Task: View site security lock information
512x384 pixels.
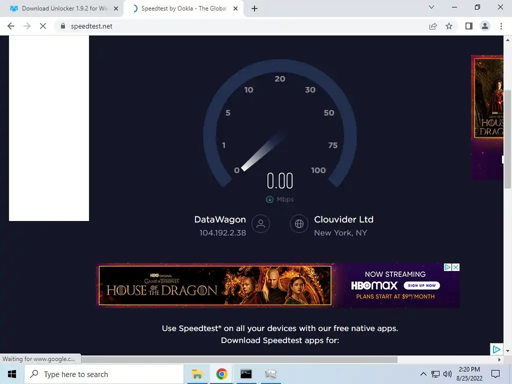Action: coord(63,26)
